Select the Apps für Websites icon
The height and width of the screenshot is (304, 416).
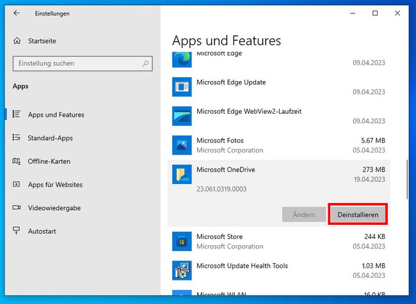click(17, 185)
